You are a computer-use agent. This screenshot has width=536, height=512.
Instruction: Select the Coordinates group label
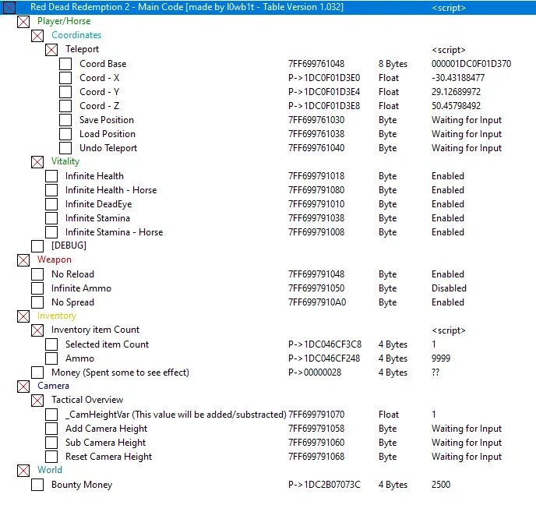(x=76, y=35)
